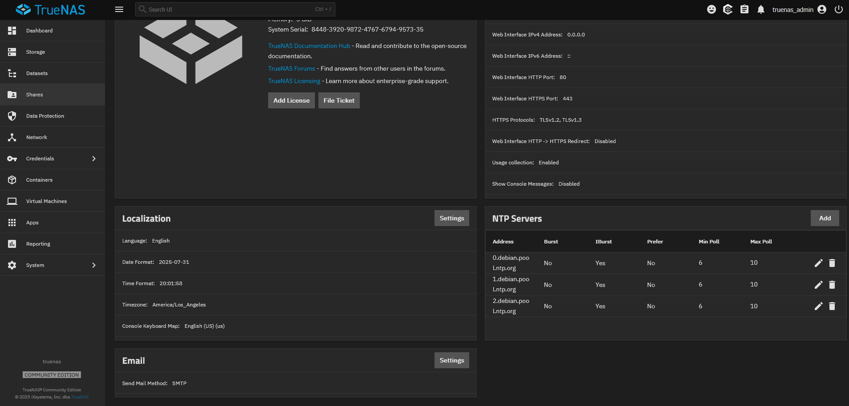The width and height of the screenshot is (849, 406).
Task: Open the Data Protection menu item
Action: 52,116
